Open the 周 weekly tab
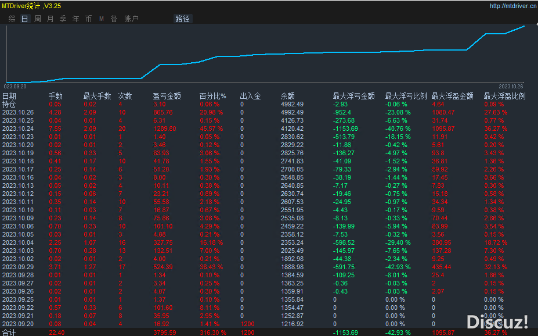 pos(38,19)
